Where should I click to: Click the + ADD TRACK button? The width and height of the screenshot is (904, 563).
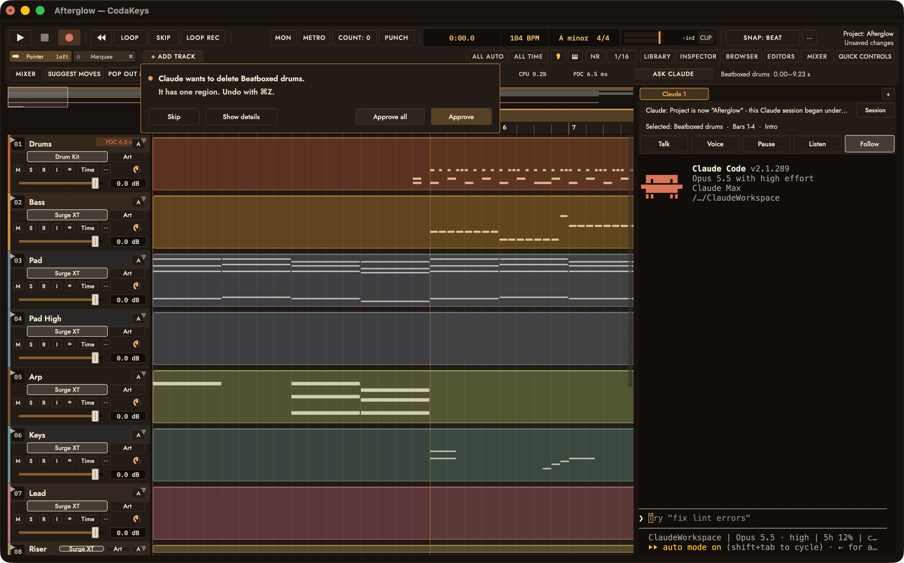[173, 56]
